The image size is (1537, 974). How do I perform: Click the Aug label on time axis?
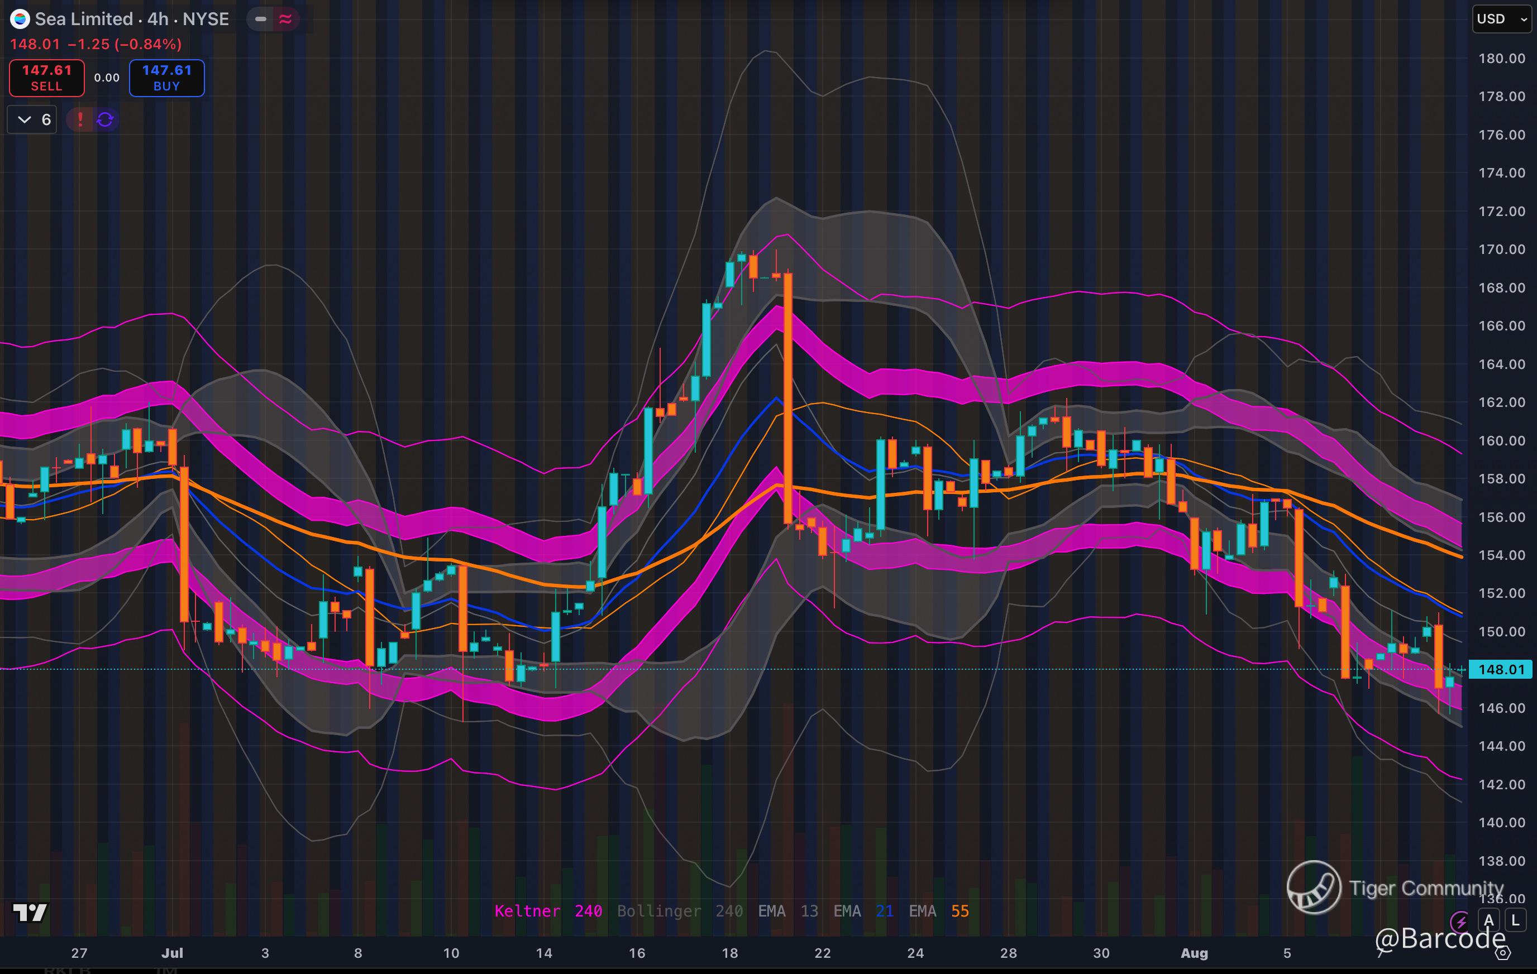click(x=1194, y=953)
